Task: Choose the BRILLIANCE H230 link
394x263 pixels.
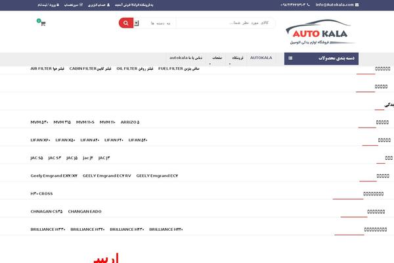Action: pos(127,229)
